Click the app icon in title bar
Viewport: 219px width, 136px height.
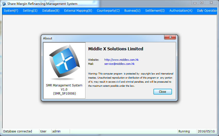click(4, 4)
